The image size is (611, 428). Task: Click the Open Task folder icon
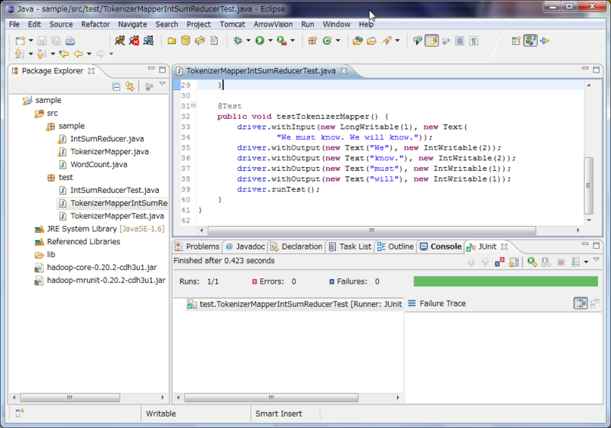[371, 40]
